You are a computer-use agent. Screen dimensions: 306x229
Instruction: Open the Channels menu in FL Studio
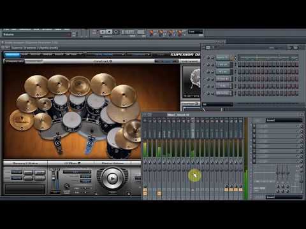coord(25,29)
